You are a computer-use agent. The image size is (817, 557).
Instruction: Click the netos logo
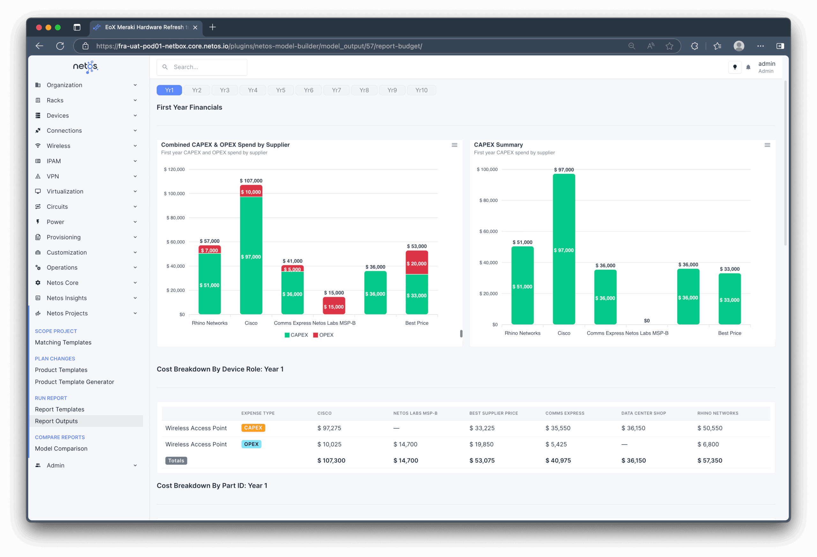tap(86, 66)
